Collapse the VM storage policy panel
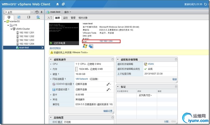This screenshot has height=125, width=210. 118,59
